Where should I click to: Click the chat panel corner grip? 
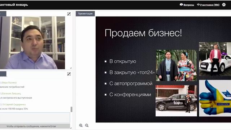pyautogui.click(x=71, y=128)
